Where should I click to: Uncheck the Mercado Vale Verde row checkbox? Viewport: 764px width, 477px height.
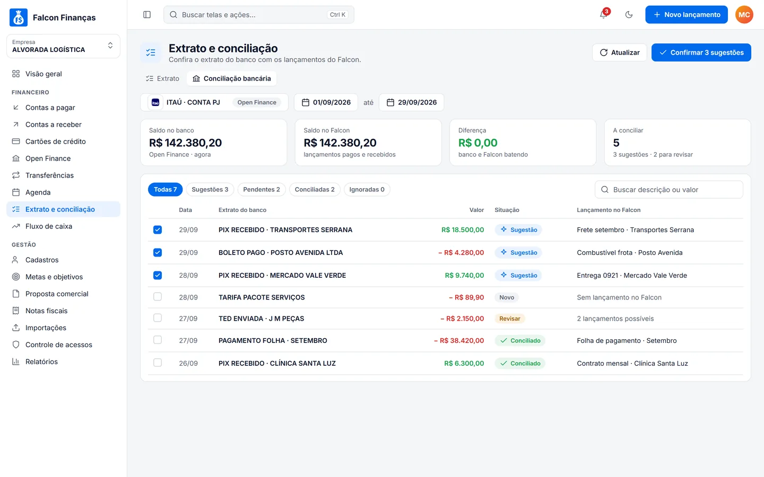(x=158, y=276)
